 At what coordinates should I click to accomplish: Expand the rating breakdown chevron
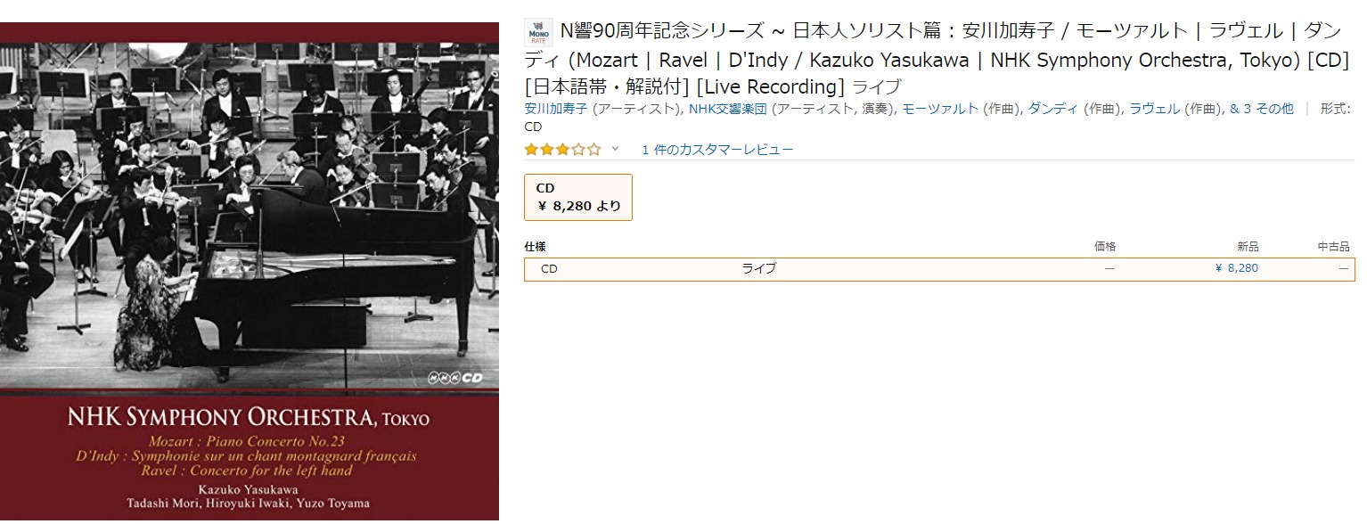tap(615, 149)
